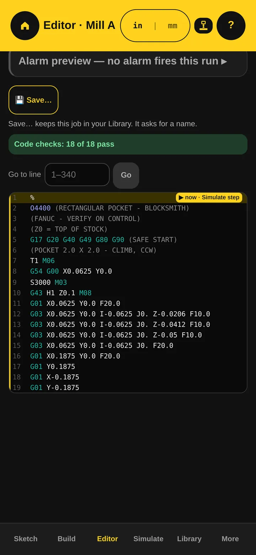The height and width of the screenshot is (555, 256).
Task: Select the G17 G20 G40 SAFE START line
Action: 128,240
